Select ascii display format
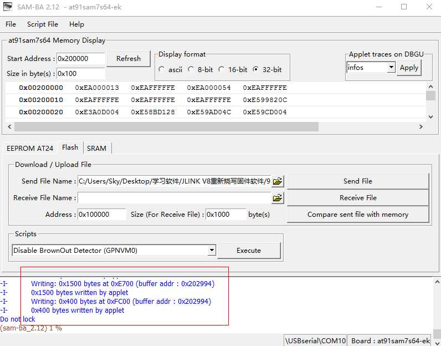The height and width of the screenshot is (346, 441). [x=161, y=69]
